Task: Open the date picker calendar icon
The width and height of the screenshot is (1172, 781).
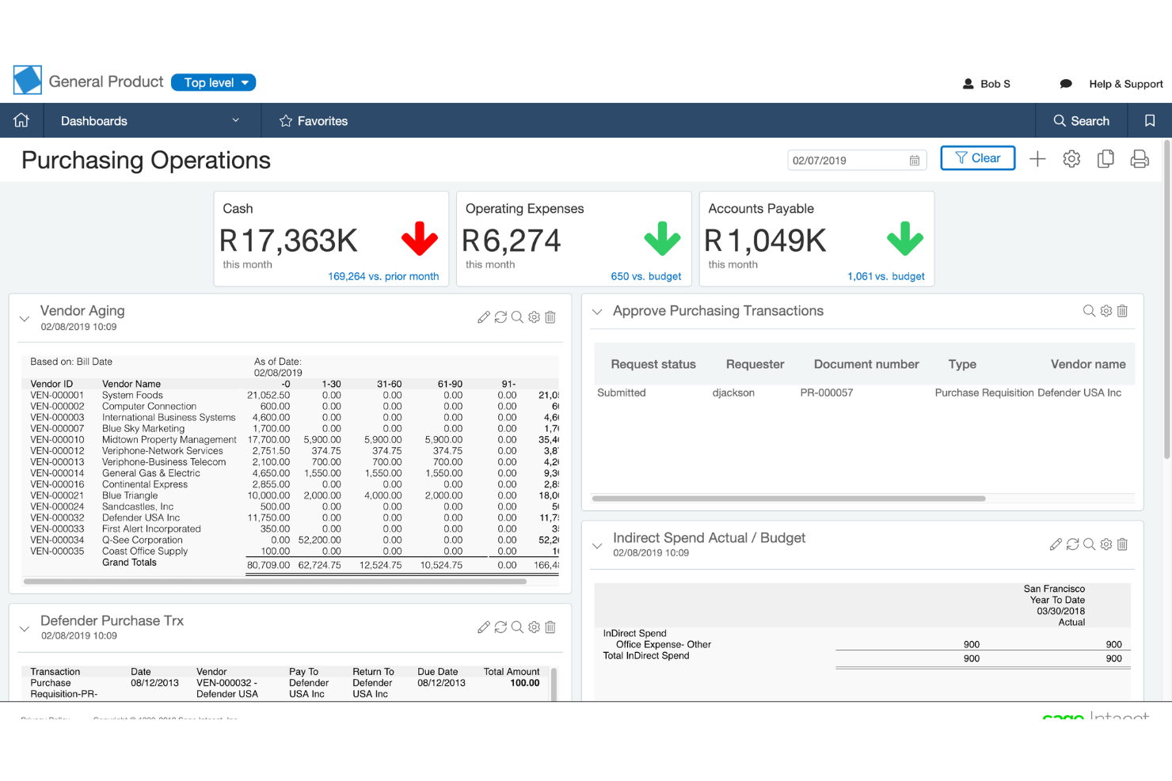Action: [x=913, y=160]
